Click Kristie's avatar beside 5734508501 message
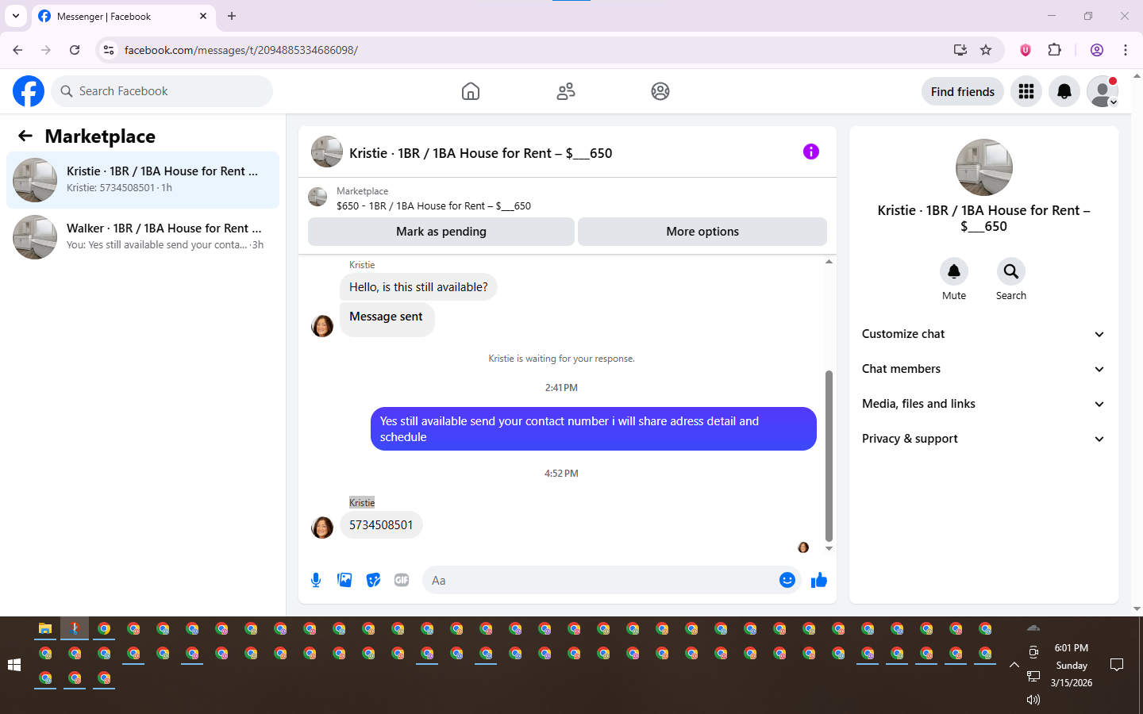Image resolution: width=1143 pixels, height=714 pixels. (x=322, y=528)
